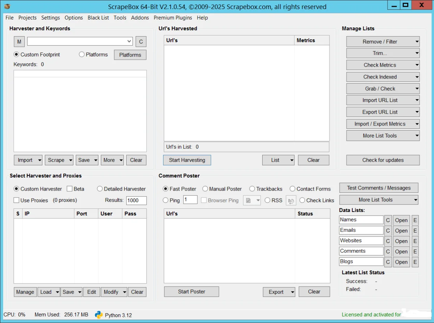Click the E button in the Emails row
The image size is (434, 323).
click(415, 230)
